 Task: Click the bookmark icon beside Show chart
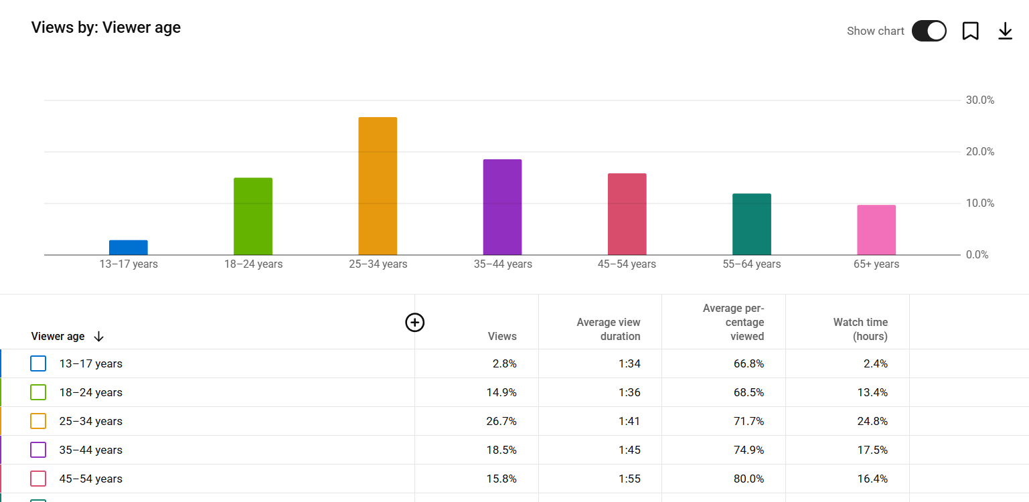(970, 31)
